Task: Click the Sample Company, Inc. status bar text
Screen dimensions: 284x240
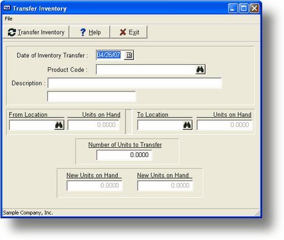Action: click(x=28, y=213)
